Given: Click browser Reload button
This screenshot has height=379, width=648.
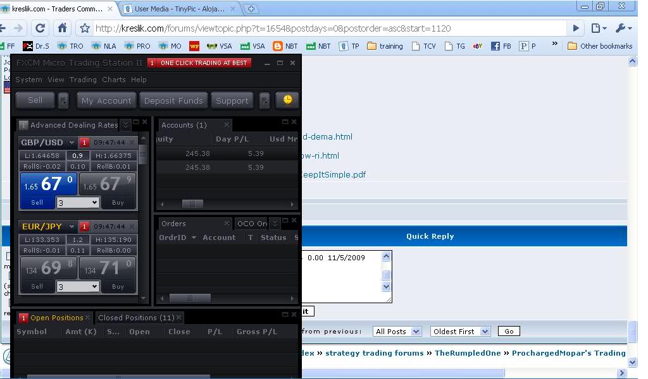Looking at the screenshot, I should (x=40, y=28).
